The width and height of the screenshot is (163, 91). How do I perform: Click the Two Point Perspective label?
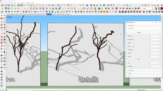tap(10, 17)
